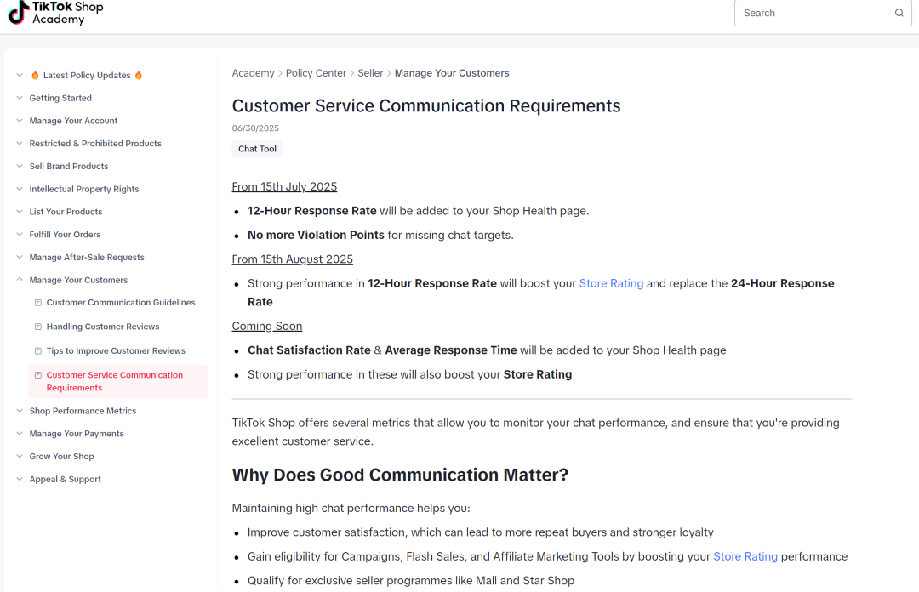Expand the Fulfill Your Orders chevron

pyautogui.click(x=20, y=235)
